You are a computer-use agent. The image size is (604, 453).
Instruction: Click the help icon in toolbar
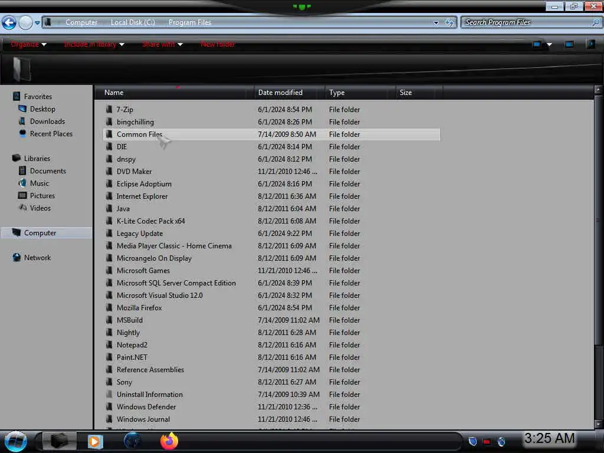pos(590,44)
